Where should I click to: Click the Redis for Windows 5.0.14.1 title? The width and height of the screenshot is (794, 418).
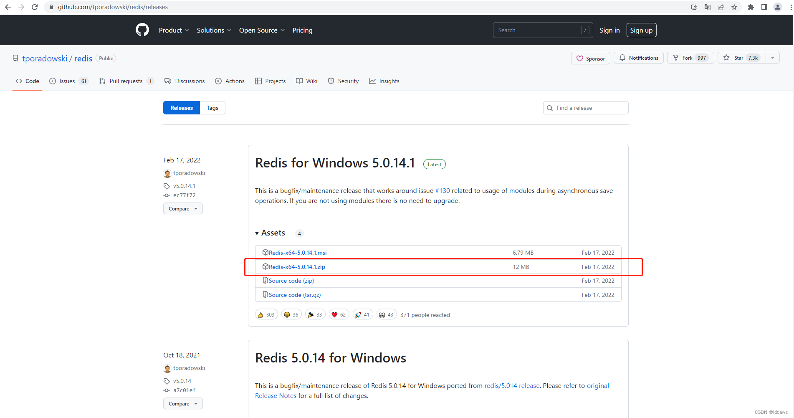click(335, 163)
